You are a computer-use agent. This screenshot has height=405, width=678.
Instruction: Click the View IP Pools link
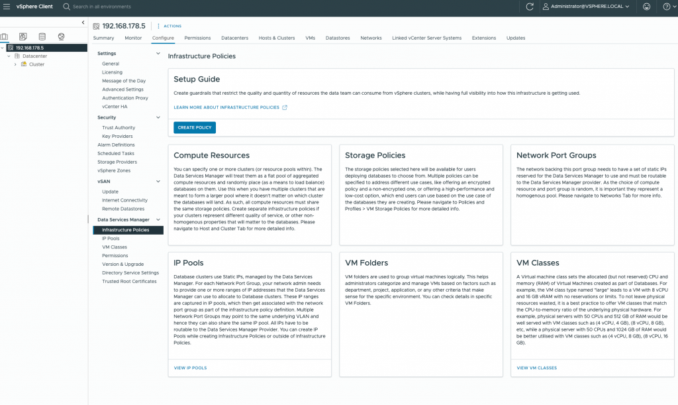pos(190,368)
